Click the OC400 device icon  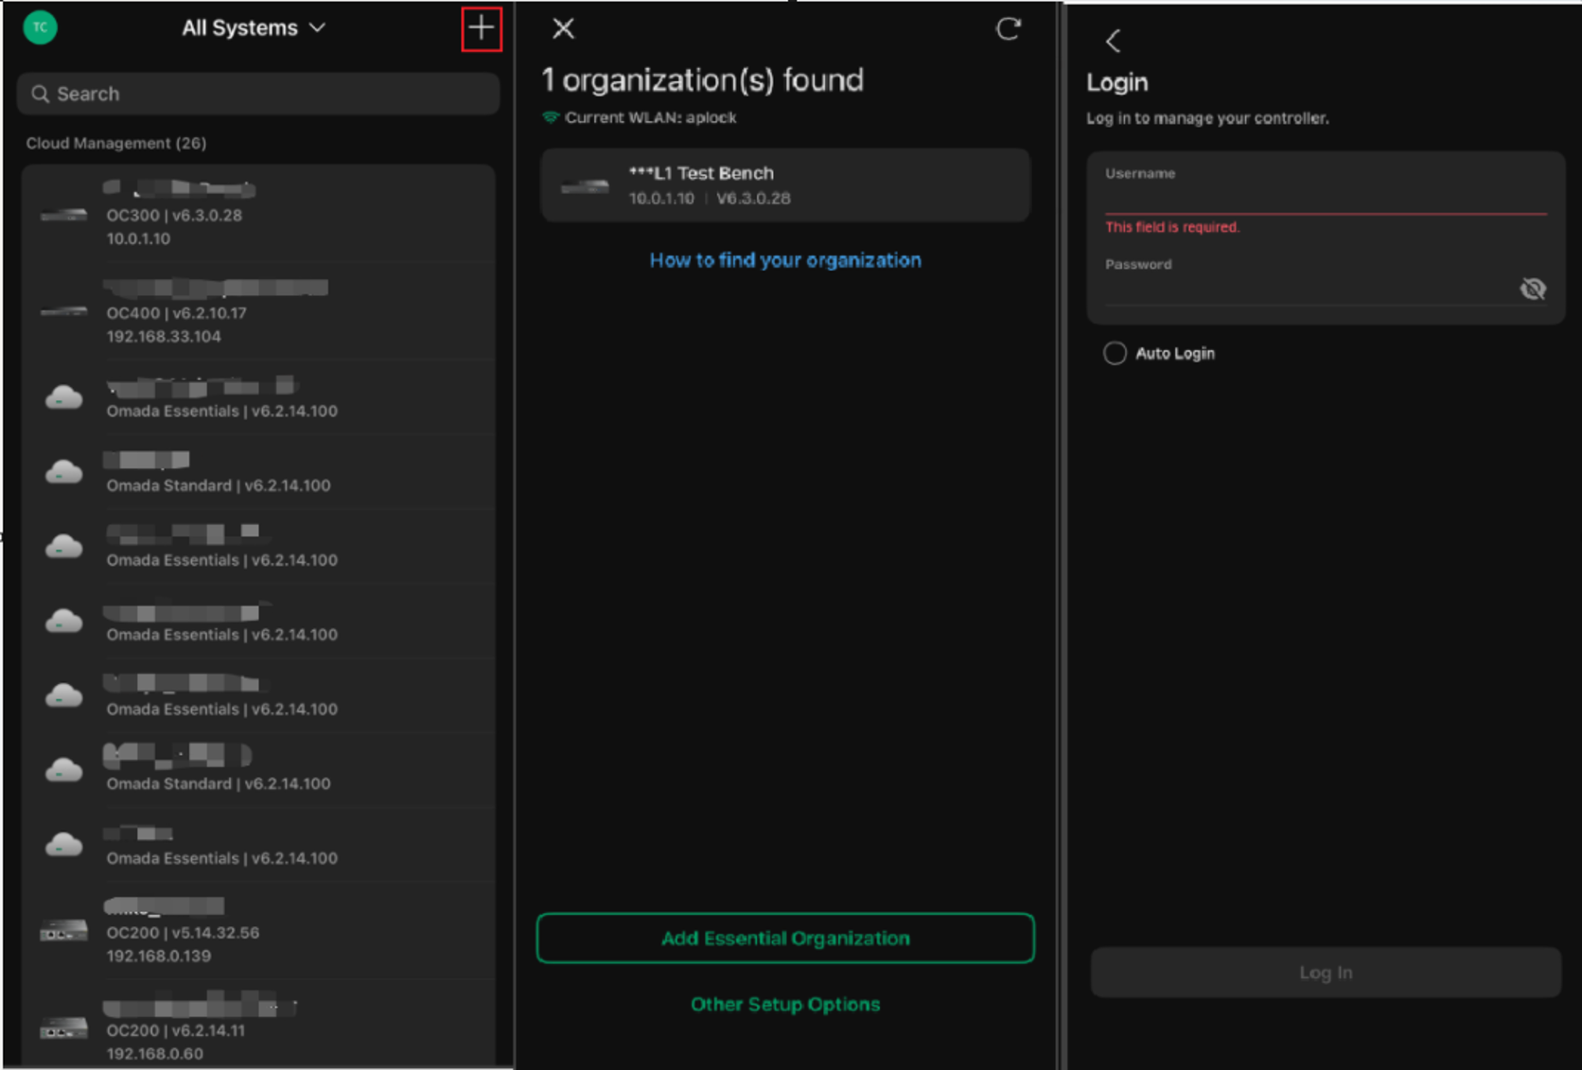pyautogui.click(x=64, y=311)
